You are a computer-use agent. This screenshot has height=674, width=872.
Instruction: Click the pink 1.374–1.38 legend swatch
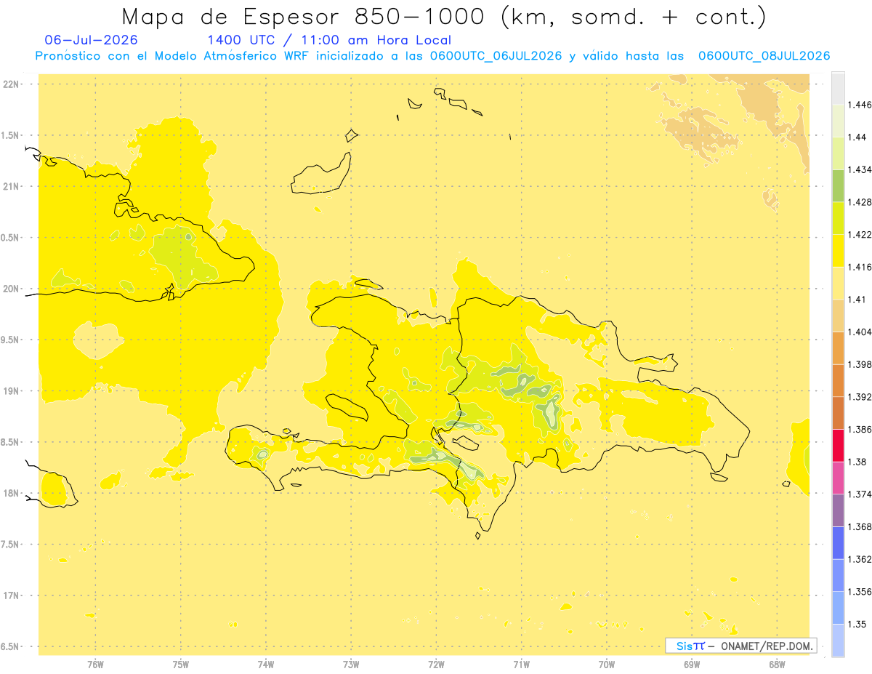point(838,478)
